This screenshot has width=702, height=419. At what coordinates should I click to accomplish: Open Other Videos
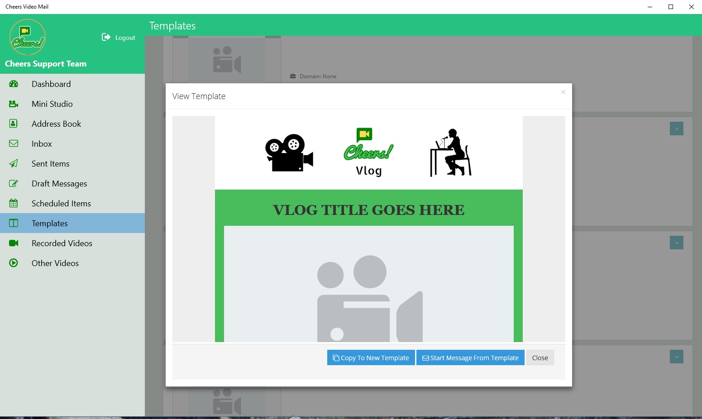[x=72, y=263]
